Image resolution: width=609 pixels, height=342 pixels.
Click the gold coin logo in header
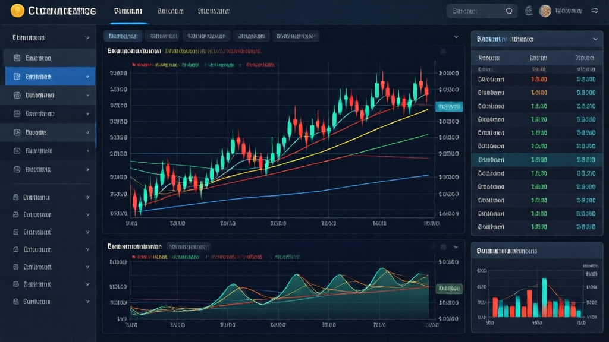(x=17, y=11)
